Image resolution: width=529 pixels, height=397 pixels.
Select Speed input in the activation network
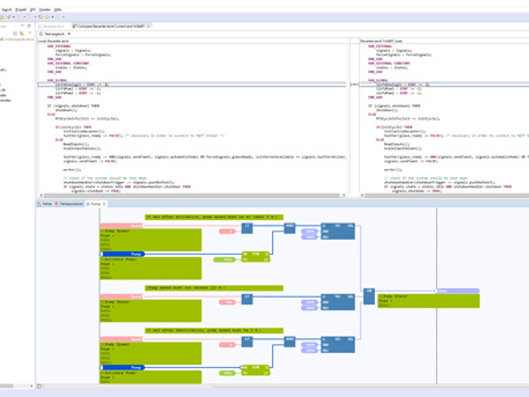[121, 226]
